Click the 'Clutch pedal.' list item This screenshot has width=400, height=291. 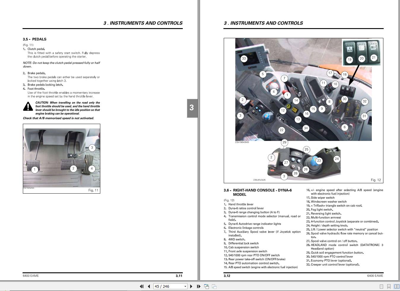tap(36, 49)
